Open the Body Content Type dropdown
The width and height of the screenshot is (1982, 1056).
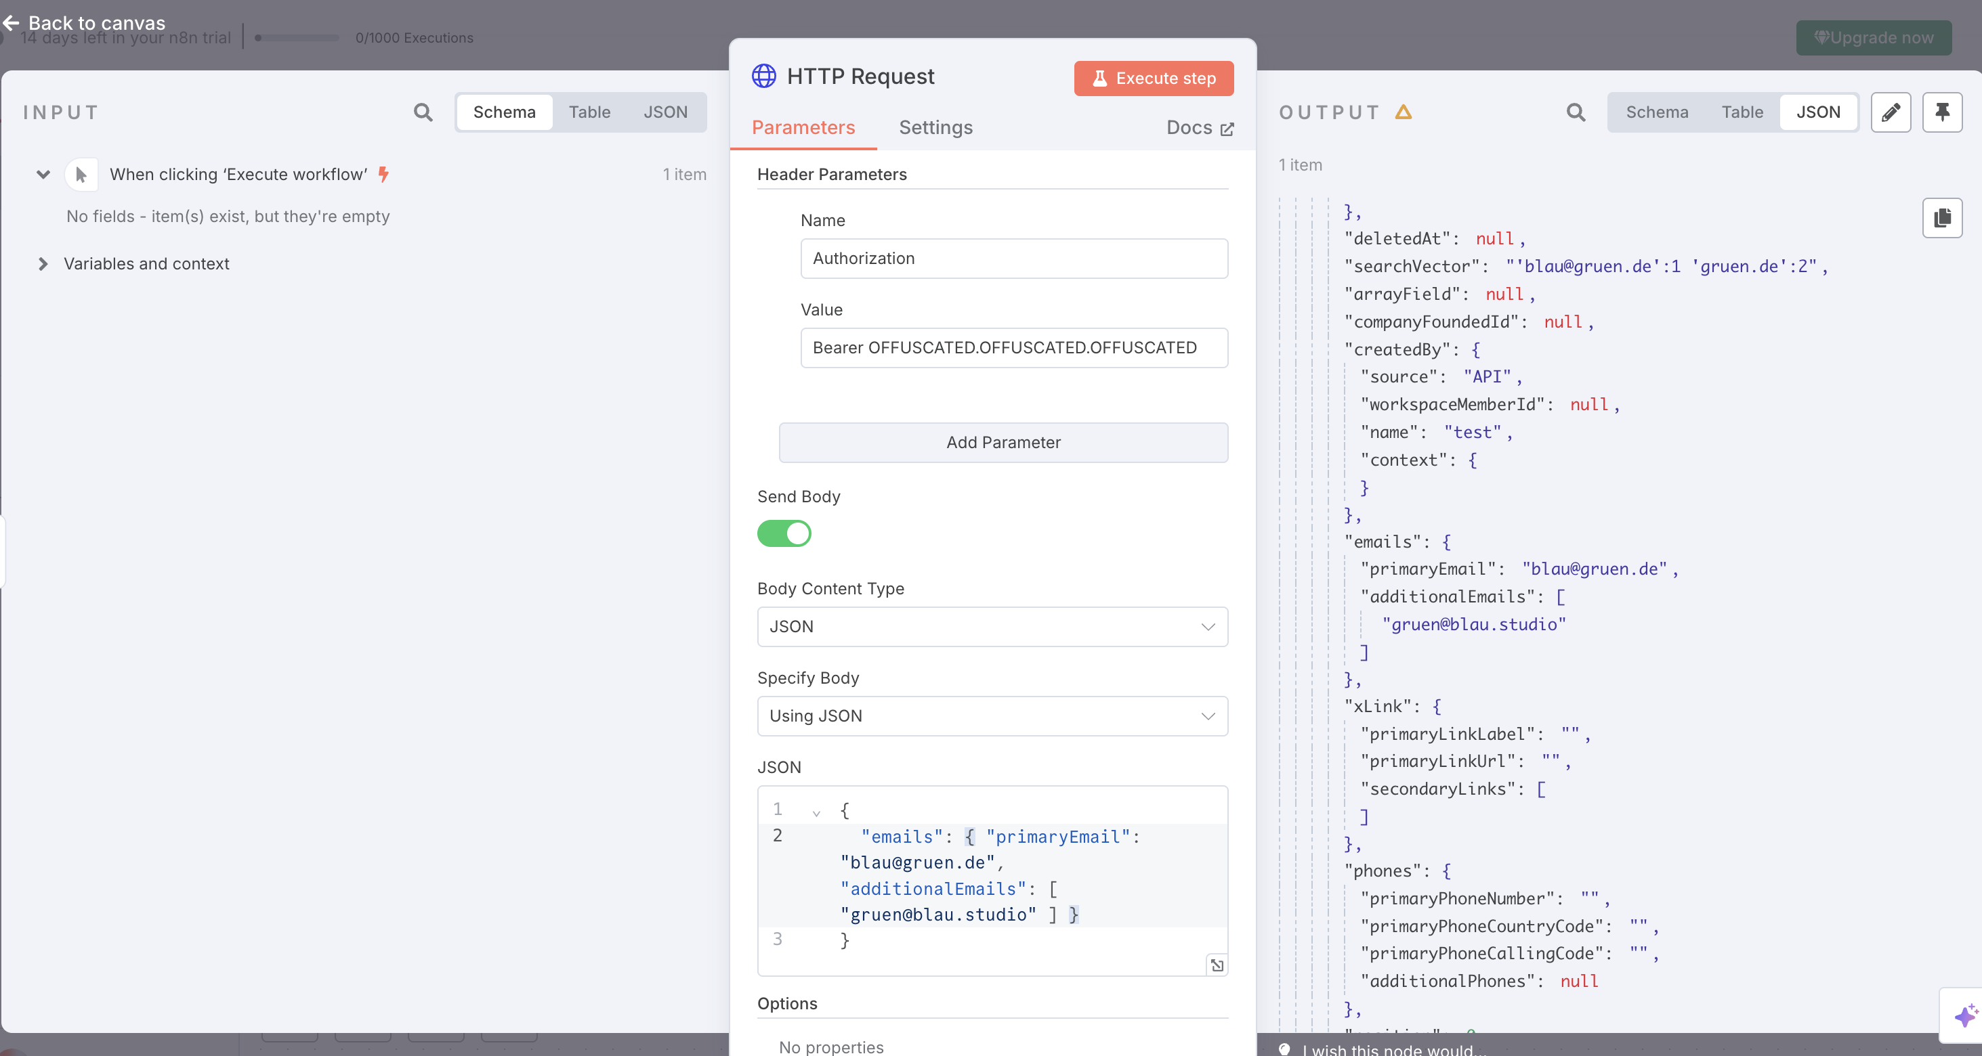tap(992, 626)
